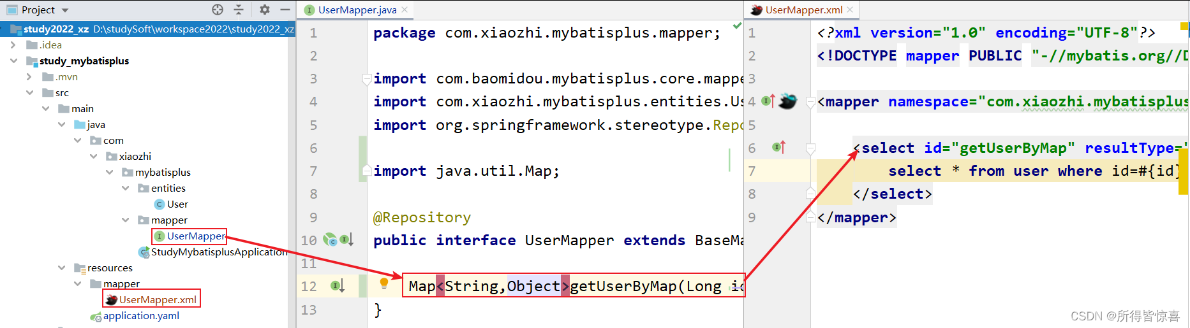Collapse the src folder
The height and width of the screenshot is (328, 1190).
[x=29, y=93]
